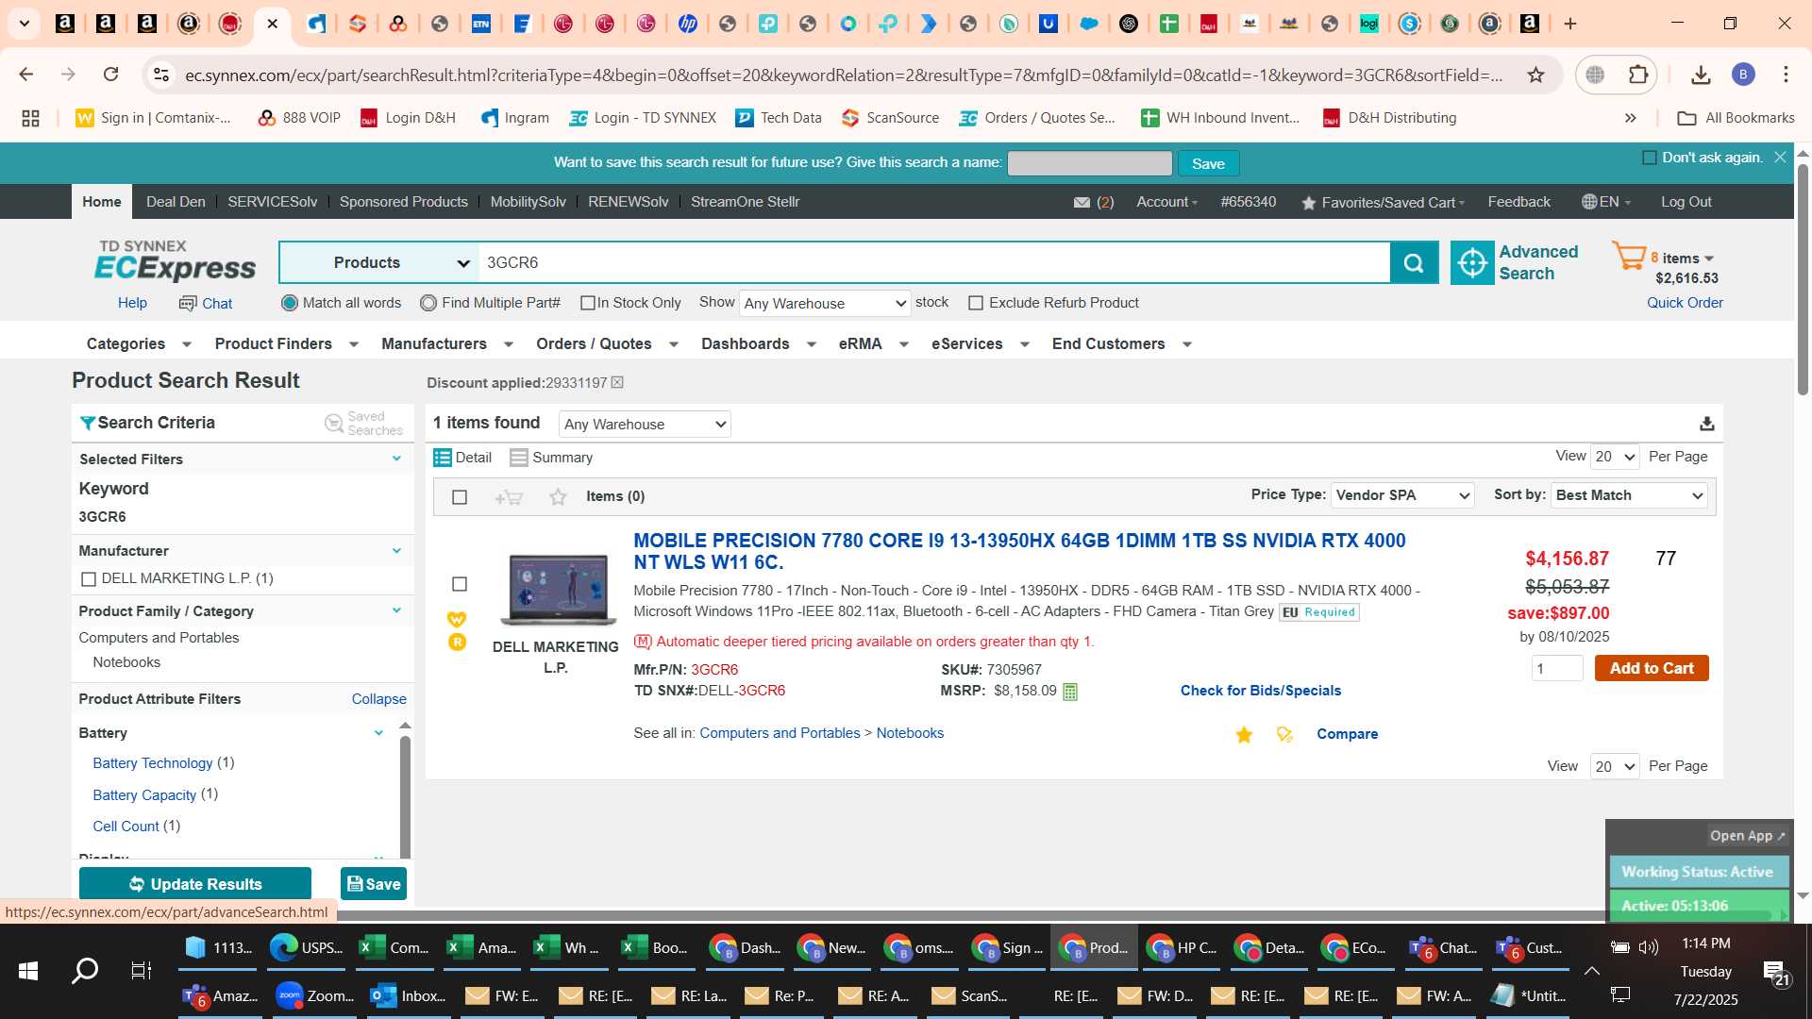Screen dimensions: 1812x1019
Task: Check the Mobile Precision 7780 product checkbox
Action: (x=460, y=584)
